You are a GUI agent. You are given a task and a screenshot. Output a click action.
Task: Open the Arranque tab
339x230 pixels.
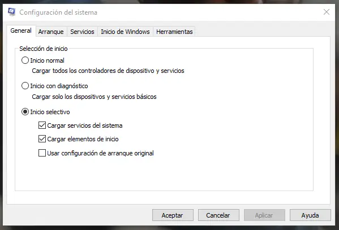51,32
